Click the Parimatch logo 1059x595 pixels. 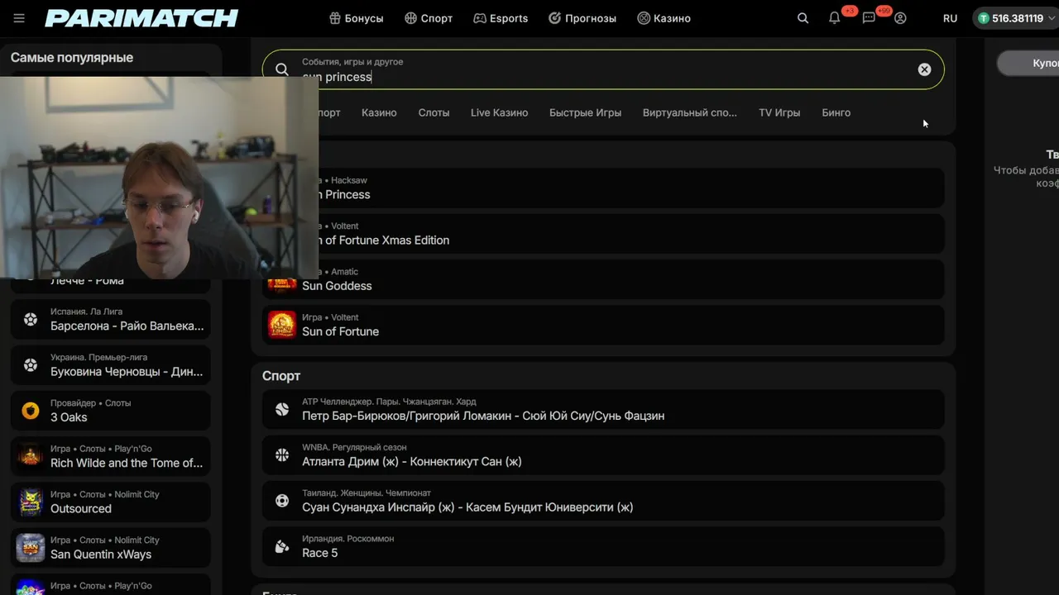point(141,18)
